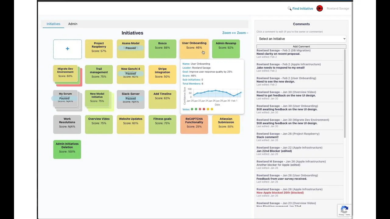Open the Work Resolutions card
The height and width of the screenshot is (219, 390).
pos(67,124)
